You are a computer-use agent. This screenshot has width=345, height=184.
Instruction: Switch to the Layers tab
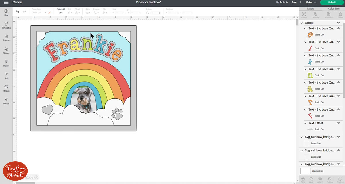(310, 9)
